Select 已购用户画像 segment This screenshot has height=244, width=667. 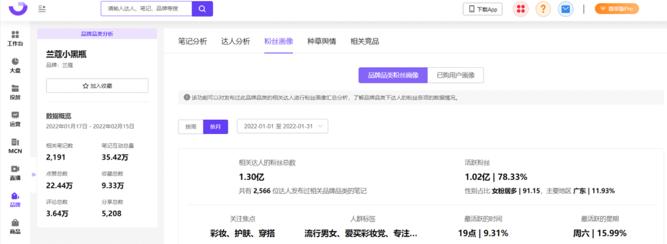pyautogui.click(x=456, y=75)
